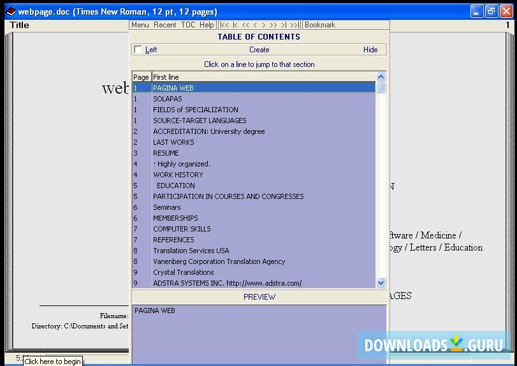Image resolution: width=517 pixels, height=366 pixels.
Task: Click scroll down arrow of contents list
Action: pos(381,282)
